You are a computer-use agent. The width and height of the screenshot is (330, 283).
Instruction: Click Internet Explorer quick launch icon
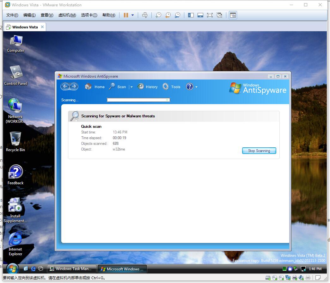33,269
